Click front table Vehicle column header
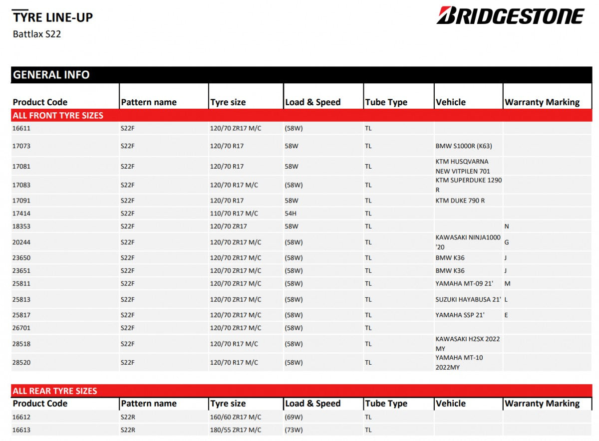Viewport: 599px width, 441px height. 451,102
